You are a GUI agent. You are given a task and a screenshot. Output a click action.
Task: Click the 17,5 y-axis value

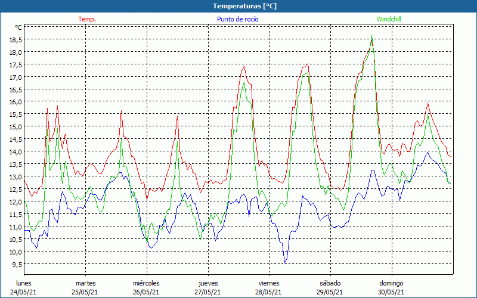[x=17, y=65]
